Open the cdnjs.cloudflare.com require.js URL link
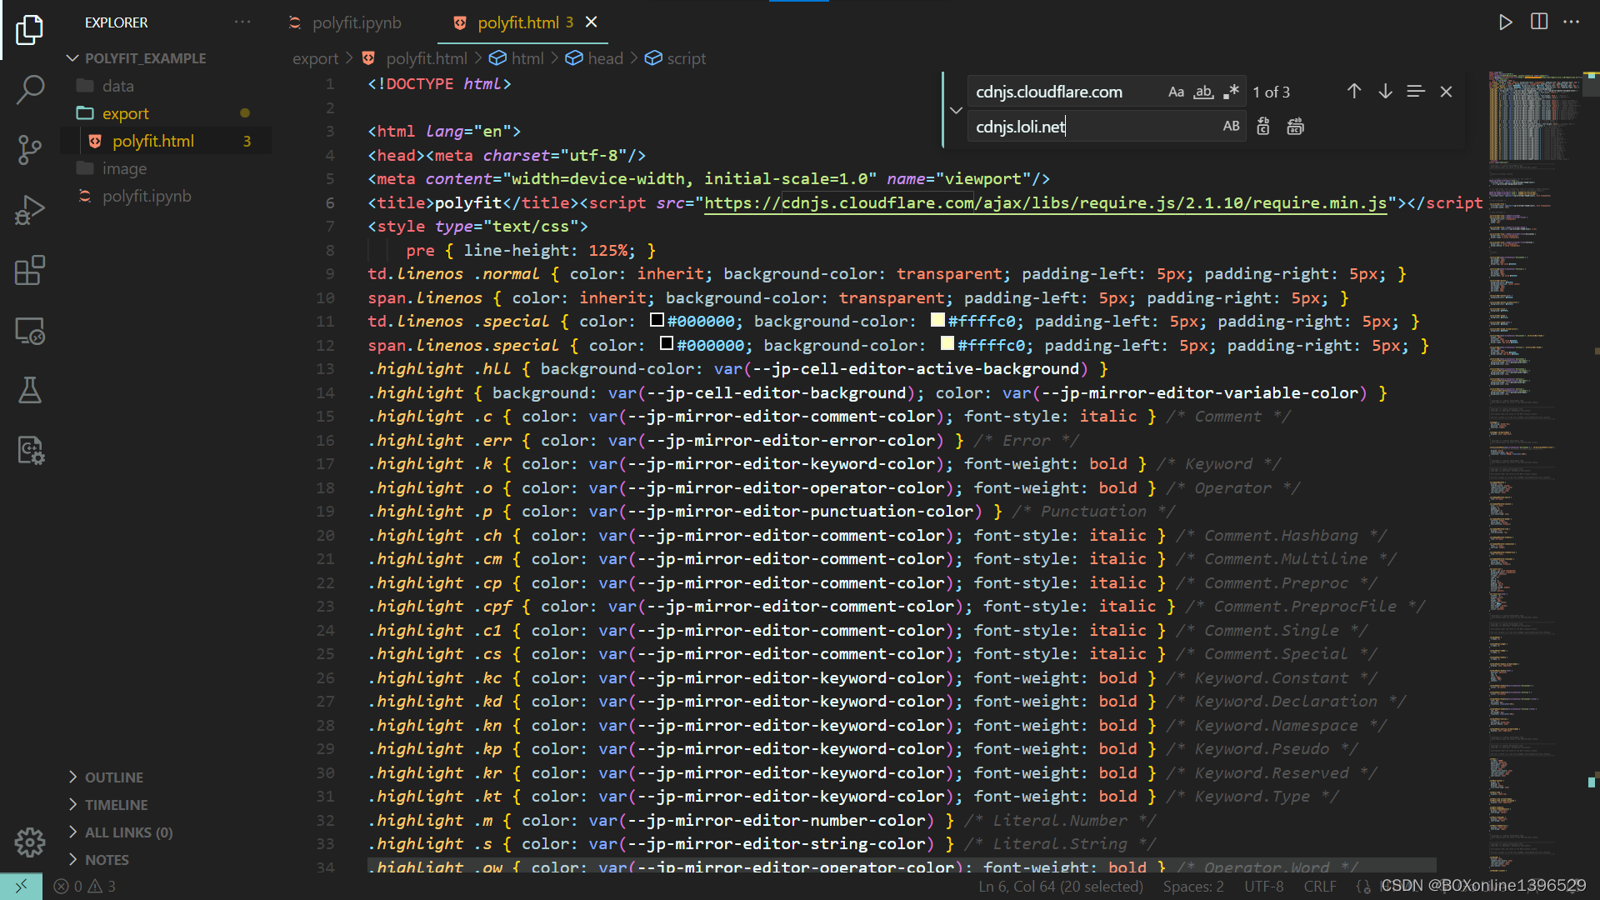Image resolution: width=1600 pixels, height=900 pixels. 1046,203
